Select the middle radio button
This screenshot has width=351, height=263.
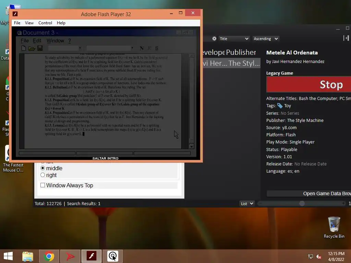click(x=43, y=168)
